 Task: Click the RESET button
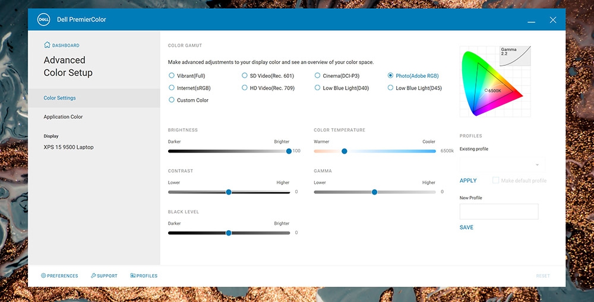pyautogui.click(x=543, y=276)
